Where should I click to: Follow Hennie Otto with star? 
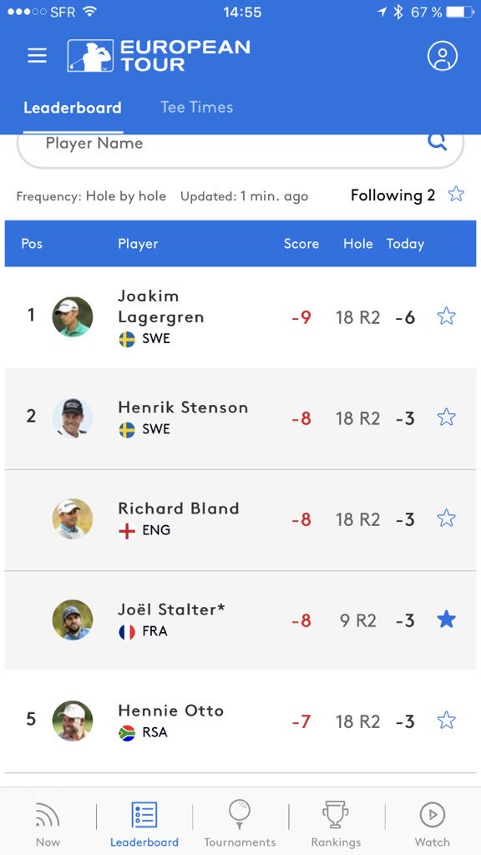[x=446, y=721]
